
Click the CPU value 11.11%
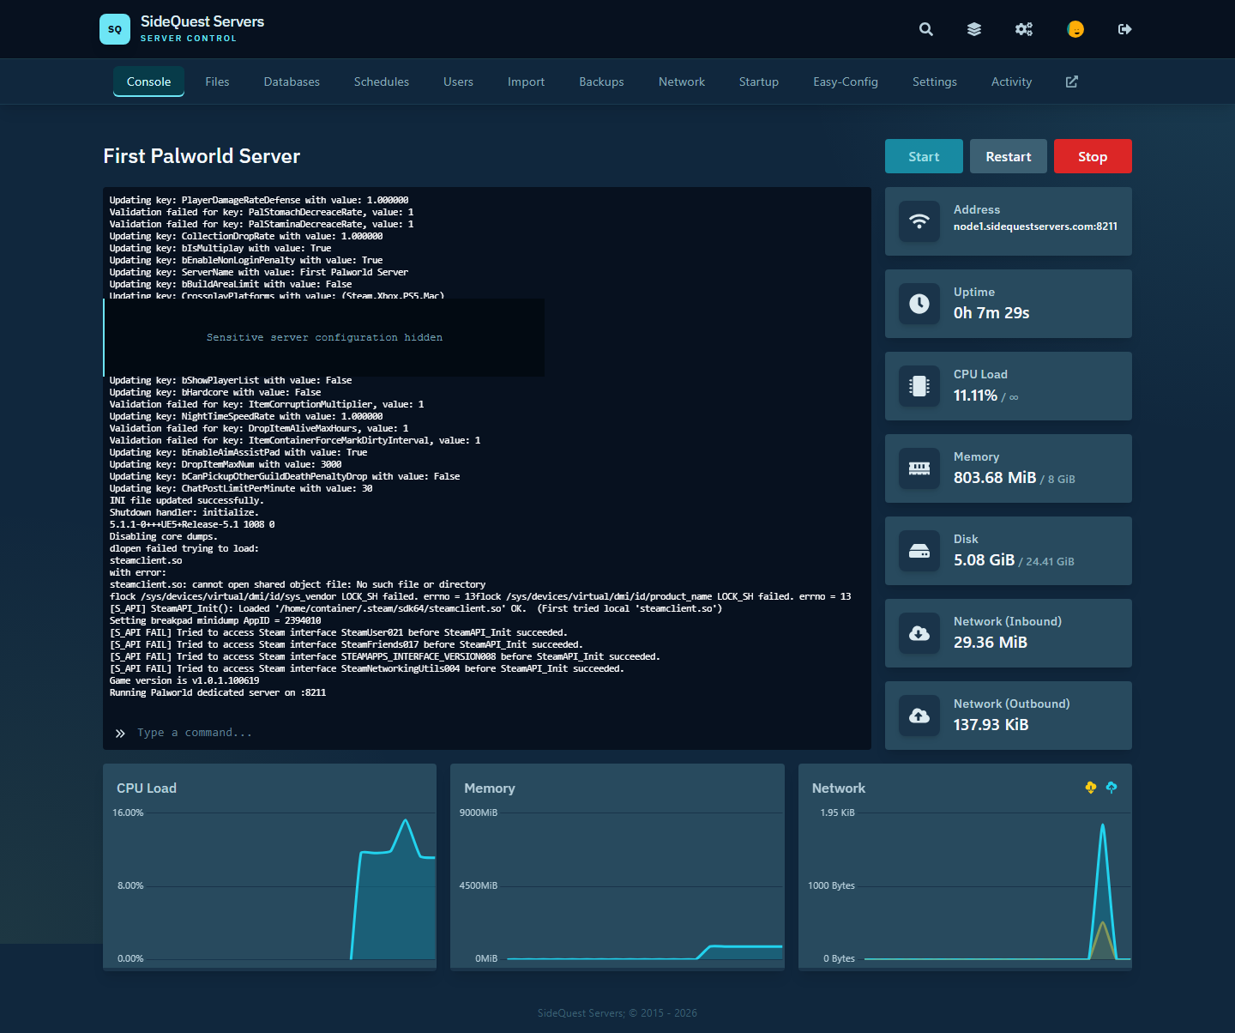click(975, 396)
